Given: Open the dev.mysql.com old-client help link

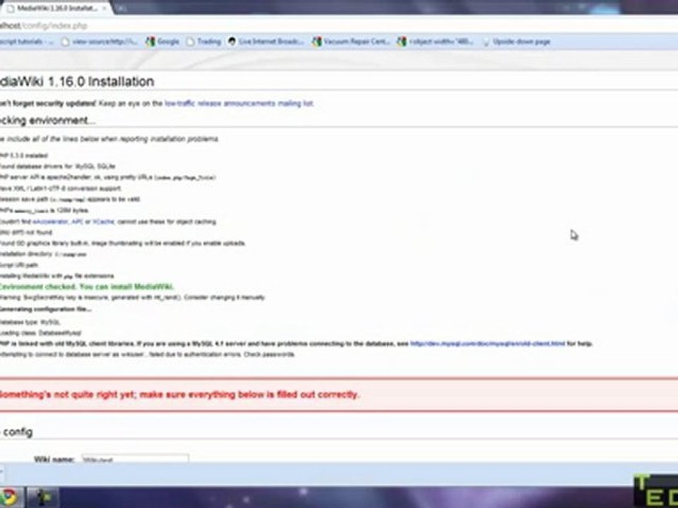Looking at the screenshot, I should click(x=487, y=344).
